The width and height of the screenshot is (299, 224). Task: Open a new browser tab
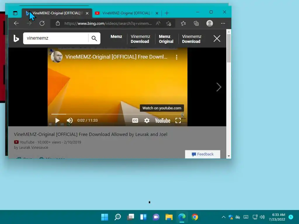[x=167, y=13]
